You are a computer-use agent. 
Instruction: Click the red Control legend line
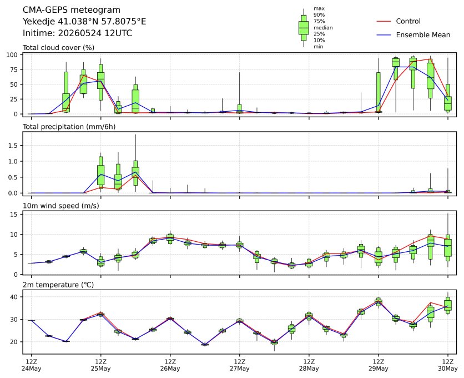pos(384,21)
